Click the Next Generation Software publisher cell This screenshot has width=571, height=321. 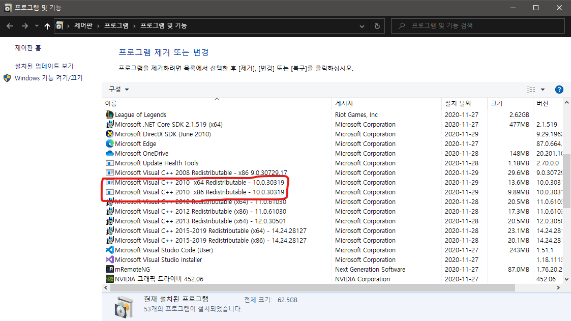pyautogui.click(x=370, y=269)
